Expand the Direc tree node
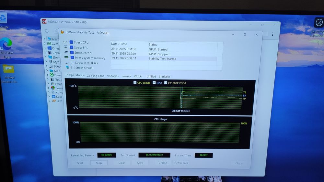Screen dimensions: 324x182 48,75
